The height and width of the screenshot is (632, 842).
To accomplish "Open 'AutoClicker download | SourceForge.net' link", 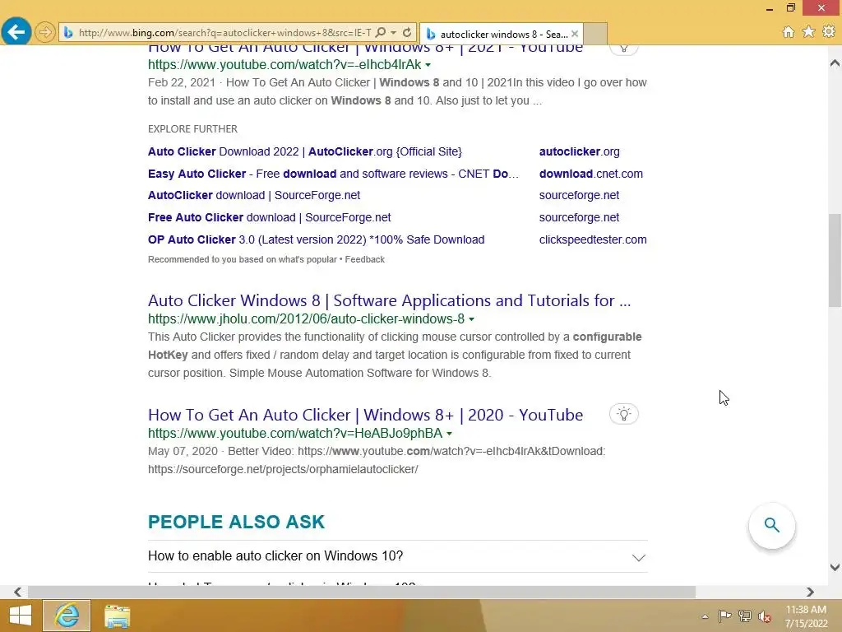I will click(254, 195).
